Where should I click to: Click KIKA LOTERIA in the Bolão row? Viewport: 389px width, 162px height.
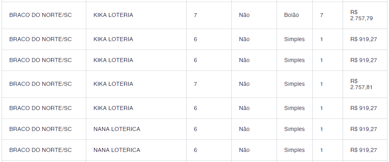point(113,15)
